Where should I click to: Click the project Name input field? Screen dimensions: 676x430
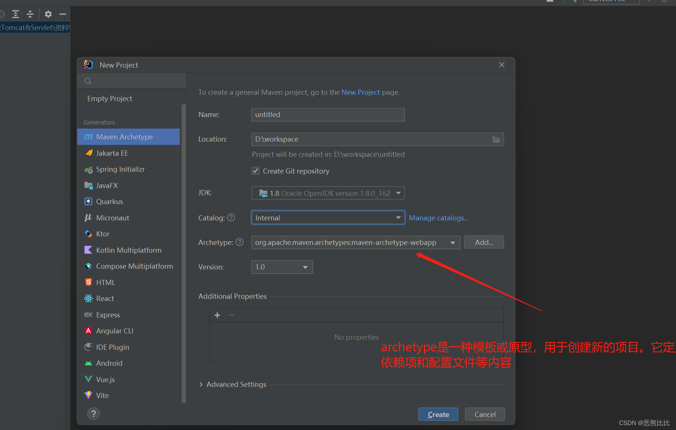(x=328, y=115)
